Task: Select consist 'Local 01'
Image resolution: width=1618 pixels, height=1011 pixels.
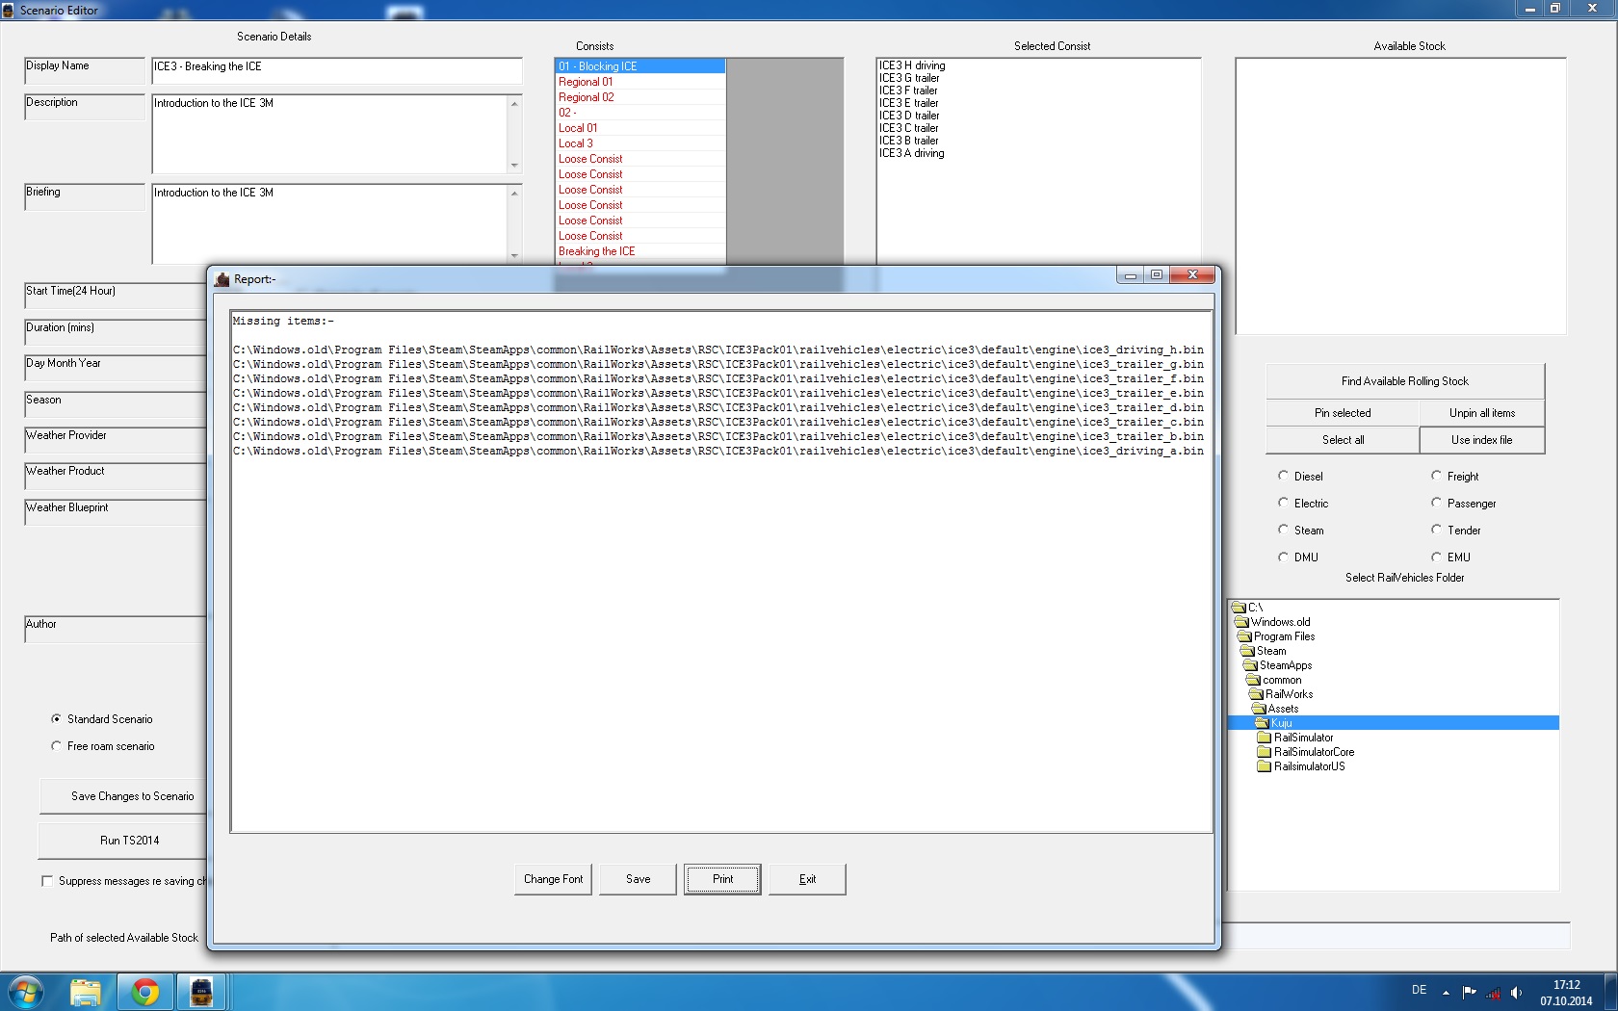Action: (640, 128)
